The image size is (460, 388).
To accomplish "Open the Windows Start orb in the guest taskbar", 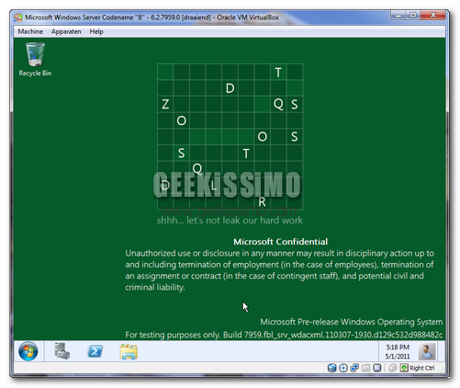I will 28,351.
